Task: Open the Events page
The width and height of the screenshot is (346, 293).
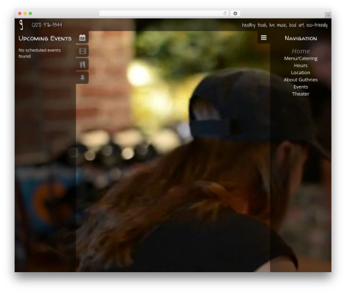Action: click(300, 87)
